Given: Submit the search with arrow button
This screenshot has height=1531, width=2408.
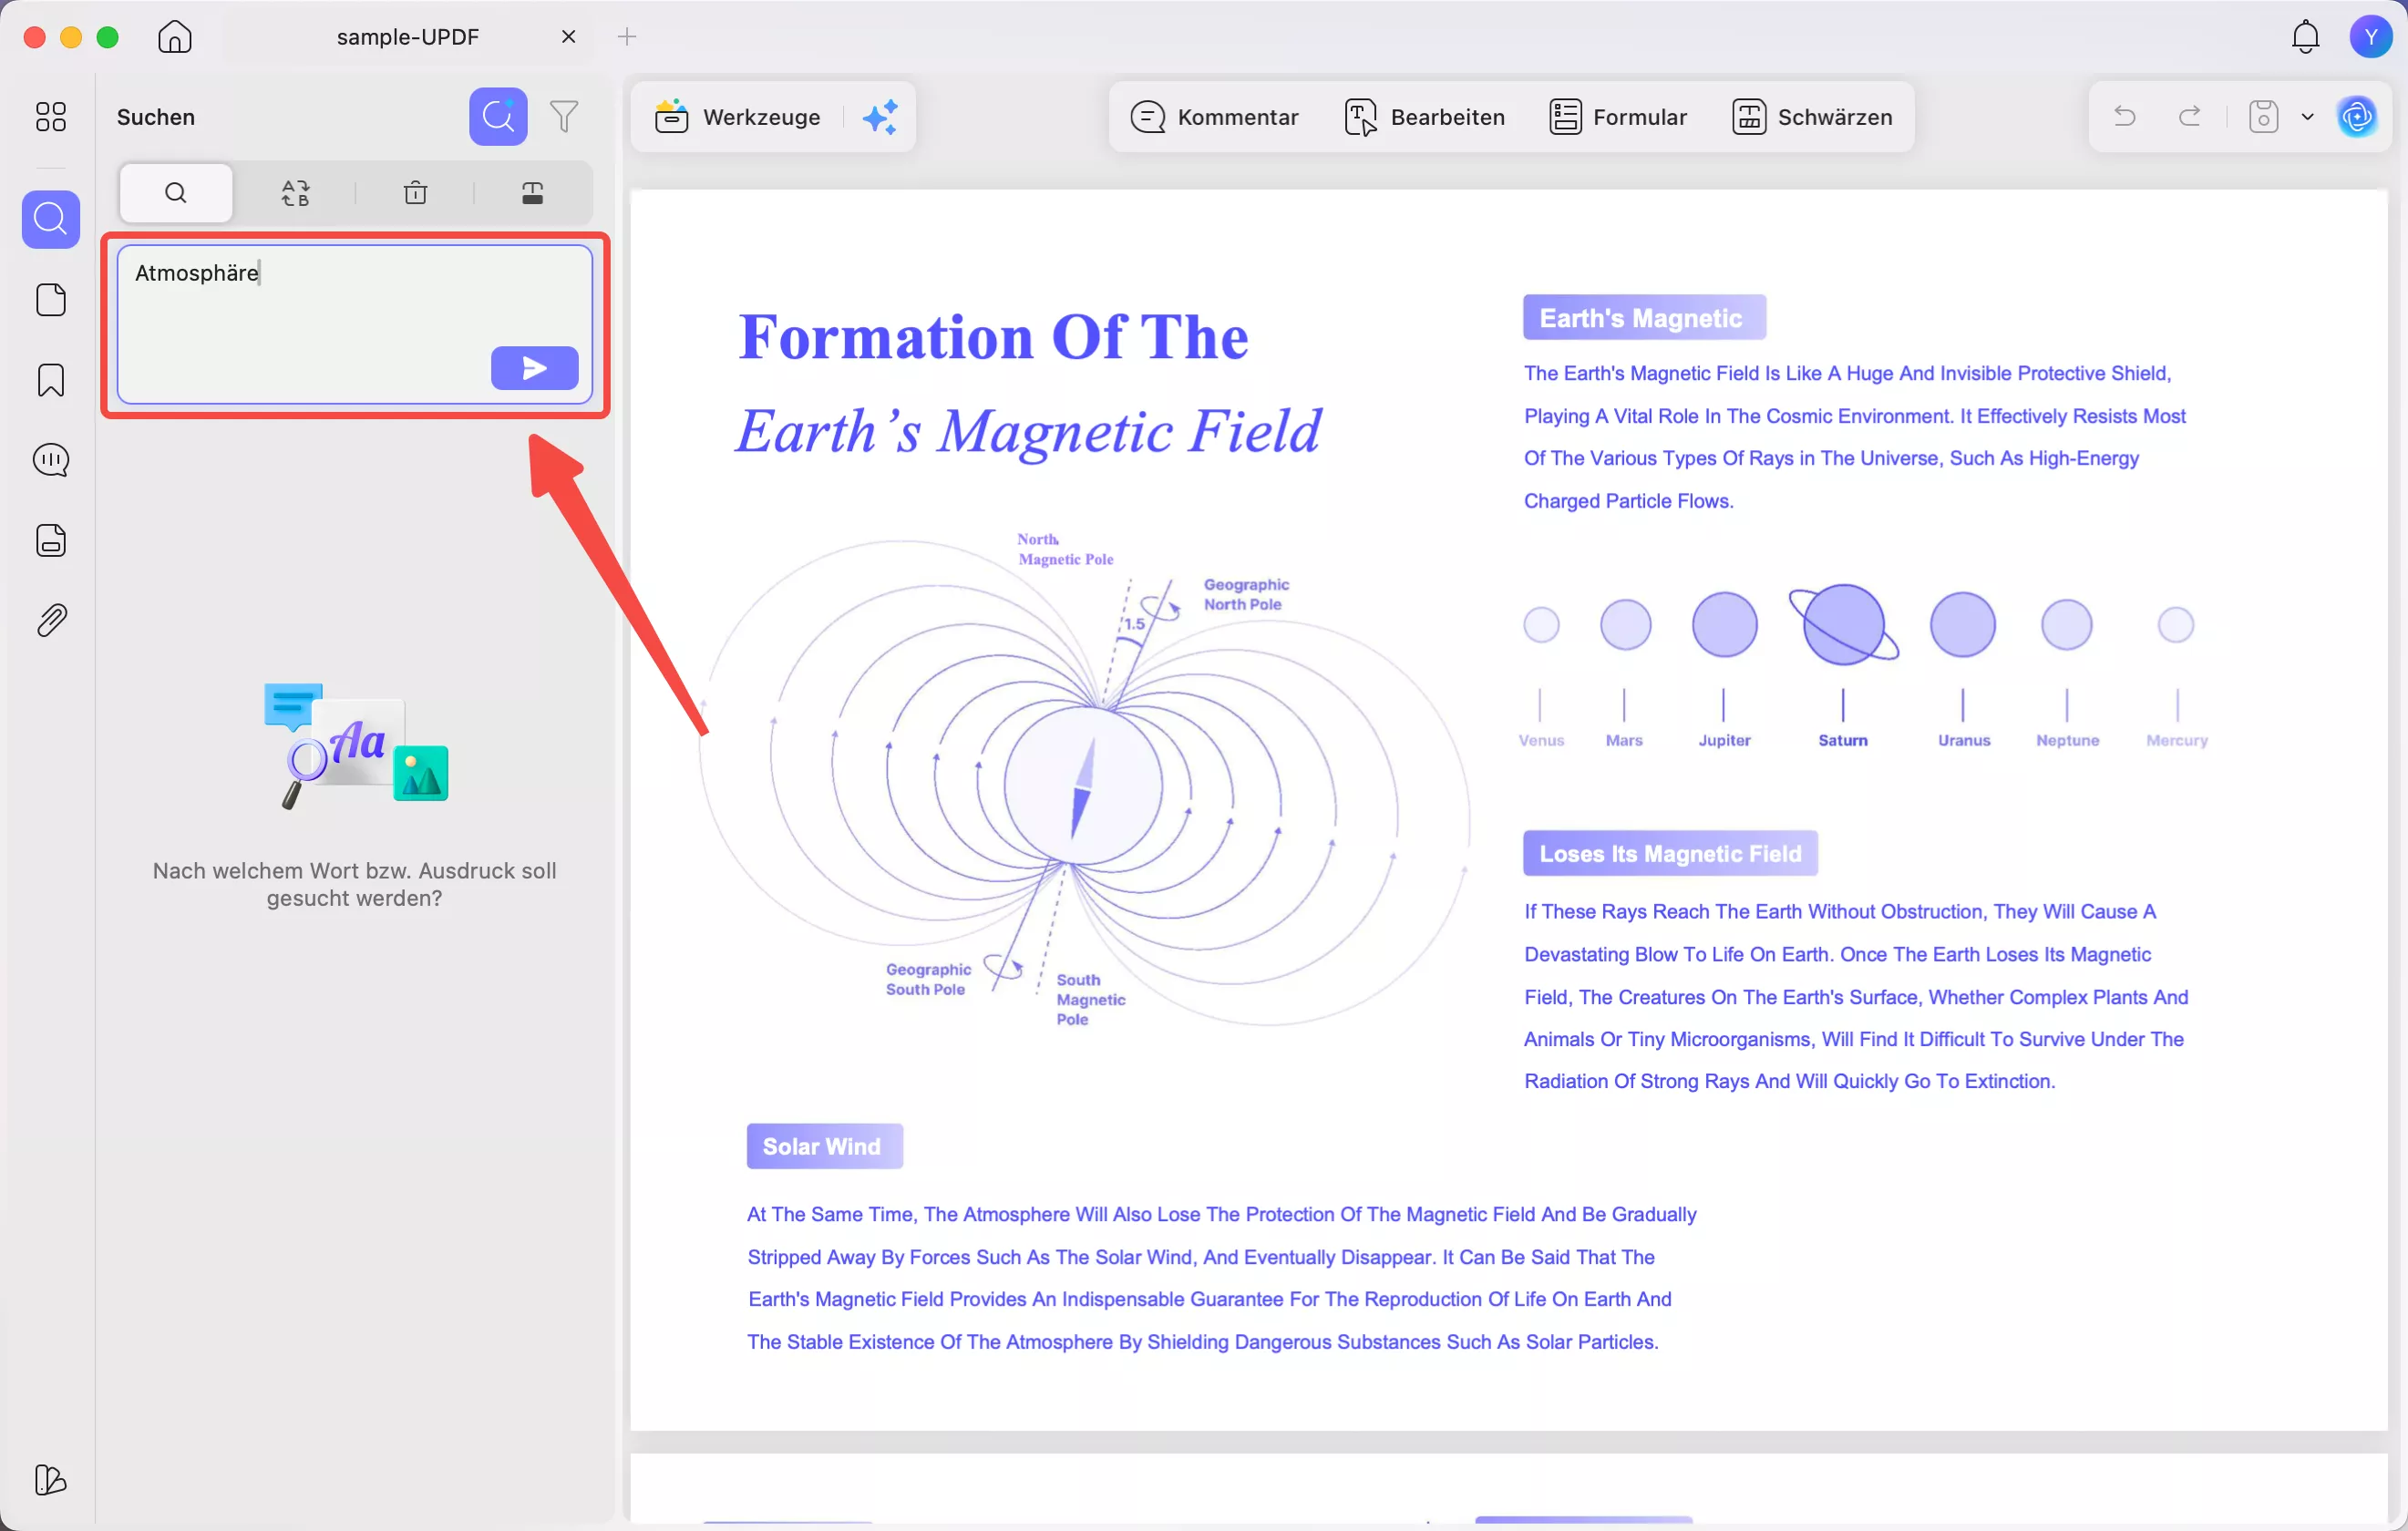Looking at the screenshot, I should [x=534, y=368].
